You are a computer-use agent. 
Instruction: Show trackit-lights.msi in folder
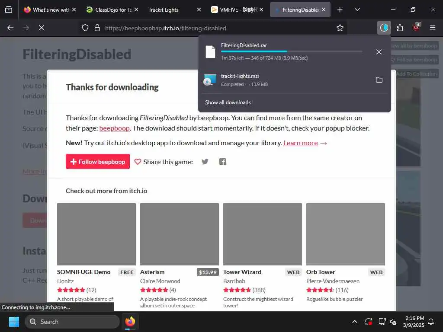(x=379, y=80)
